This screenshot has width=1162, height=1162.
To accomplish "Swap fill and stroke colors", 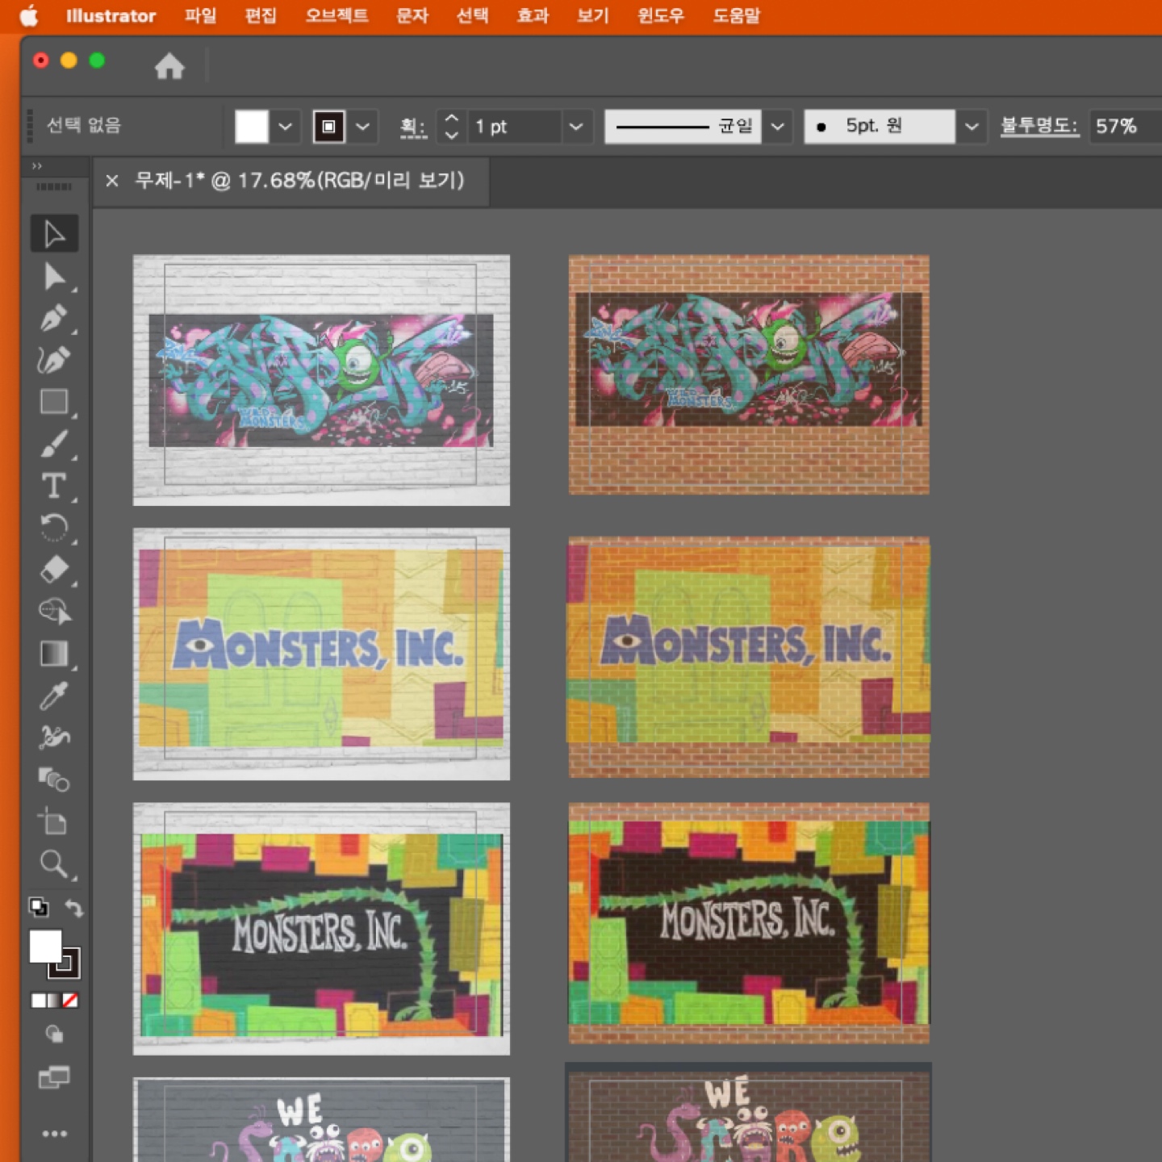I will (x=73, y=909).
